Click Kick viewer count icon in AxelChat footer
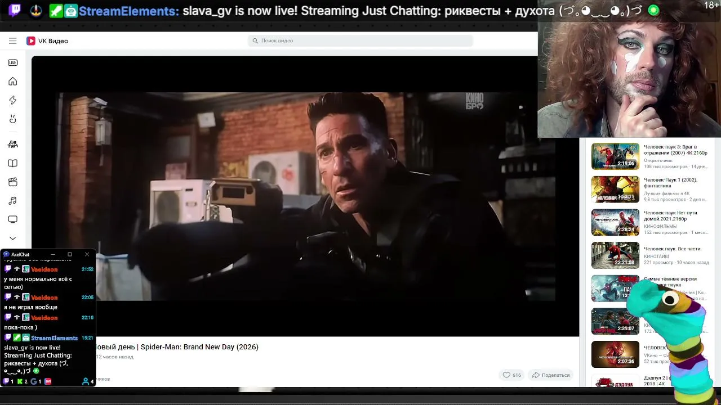The height and width of the screenshot is (405, 721). (20, 381)
